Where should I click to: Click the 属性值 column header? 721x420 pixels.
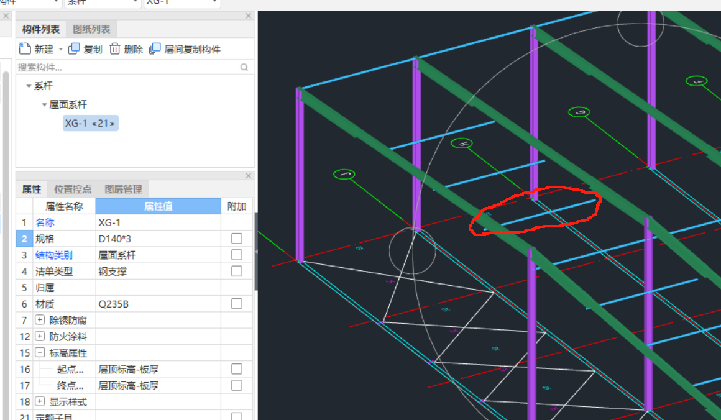point(158,206)
